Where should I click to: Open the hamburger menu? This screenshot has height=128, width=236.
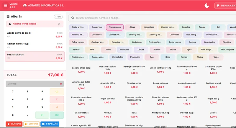tap(6, 6)
